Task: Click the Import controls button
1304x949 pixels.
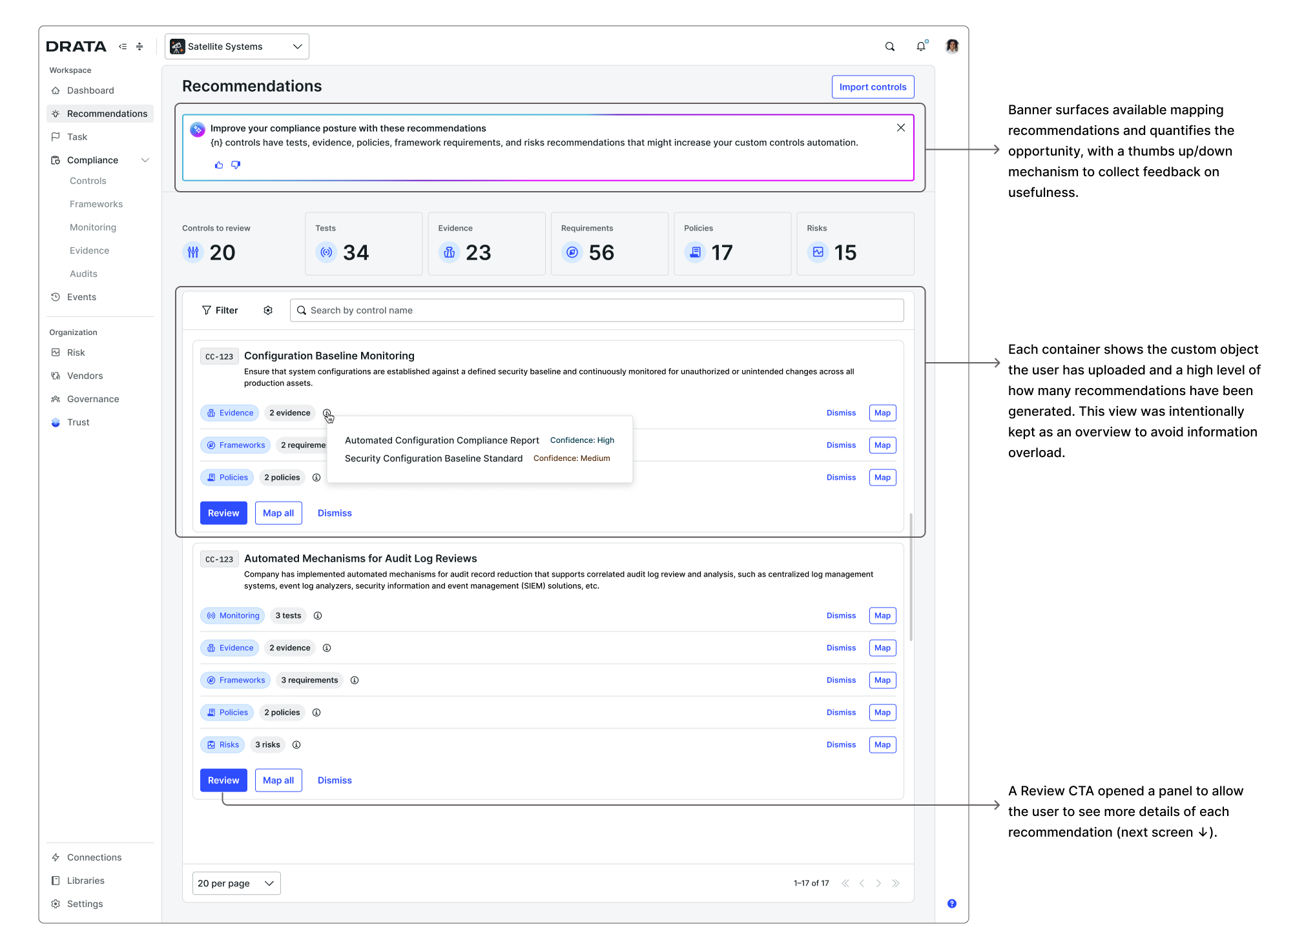Action: click(x=873, y=87)
